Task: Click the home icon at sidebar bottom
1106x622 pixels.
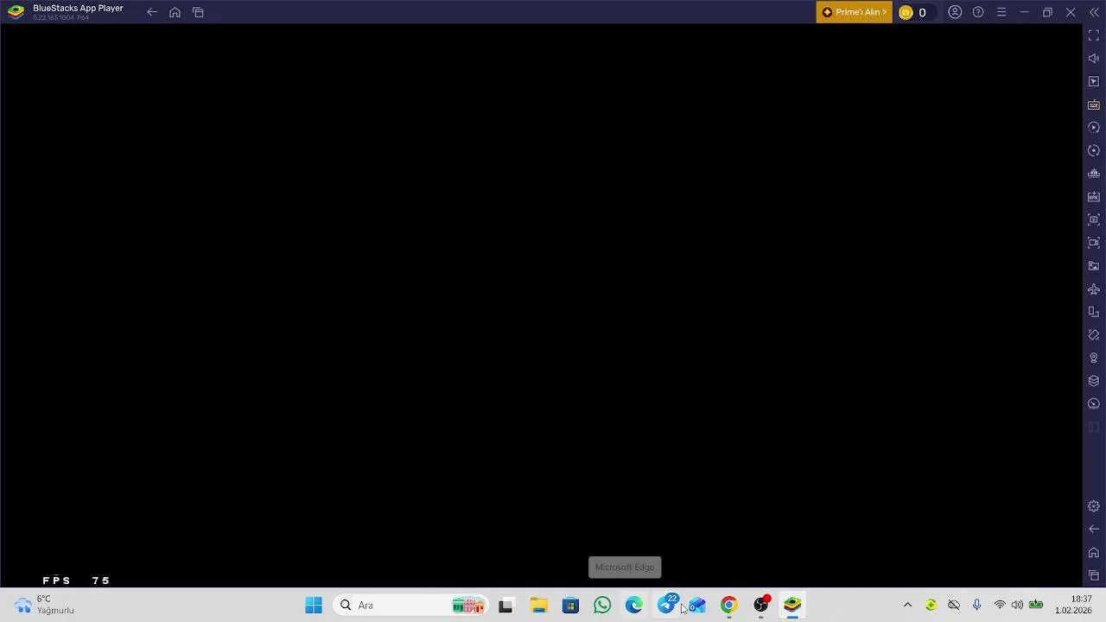Action: click(1094, 553)
